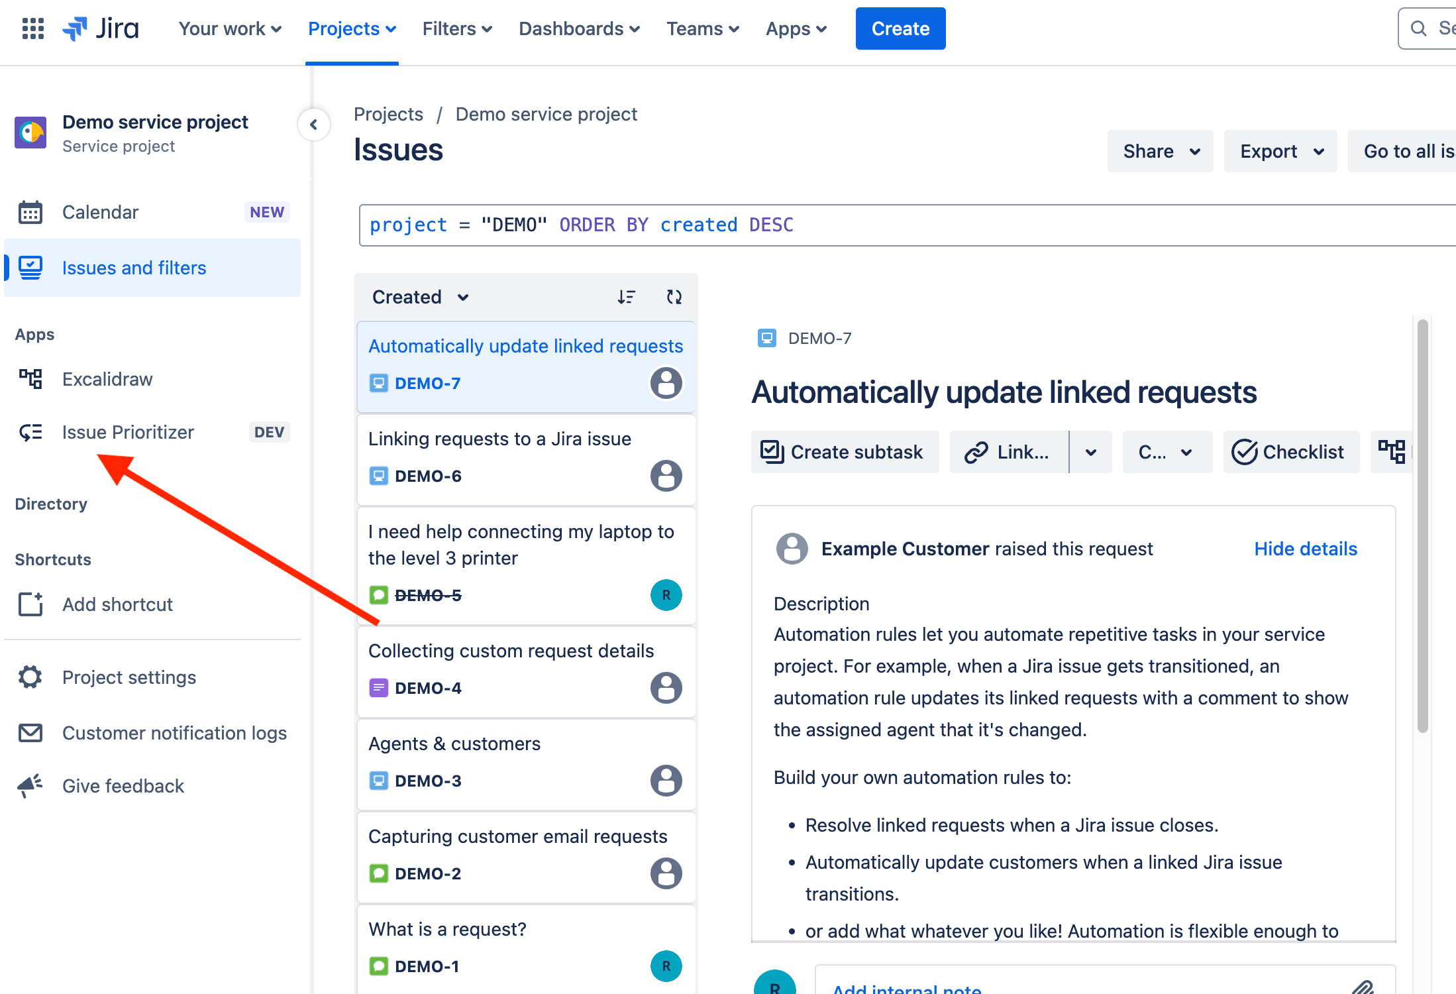Open the Created sort-by dropdown
Screen dimensions: 1456x994
click(x=421, y=297)
